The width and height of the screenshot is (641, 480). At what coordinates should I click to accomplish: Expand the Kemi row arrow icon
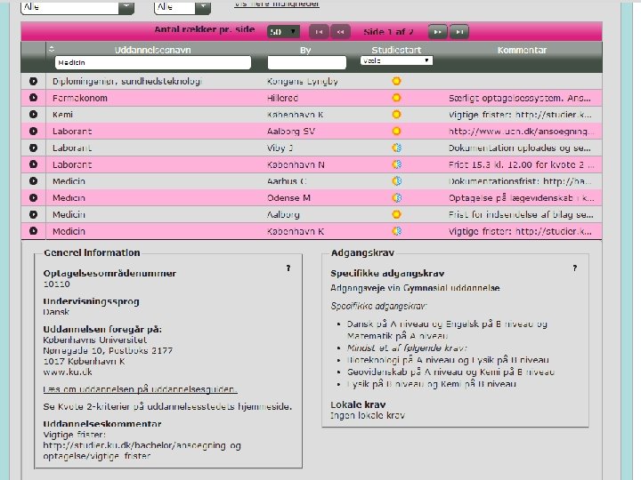pyautogui.click(x=33, y=115)
